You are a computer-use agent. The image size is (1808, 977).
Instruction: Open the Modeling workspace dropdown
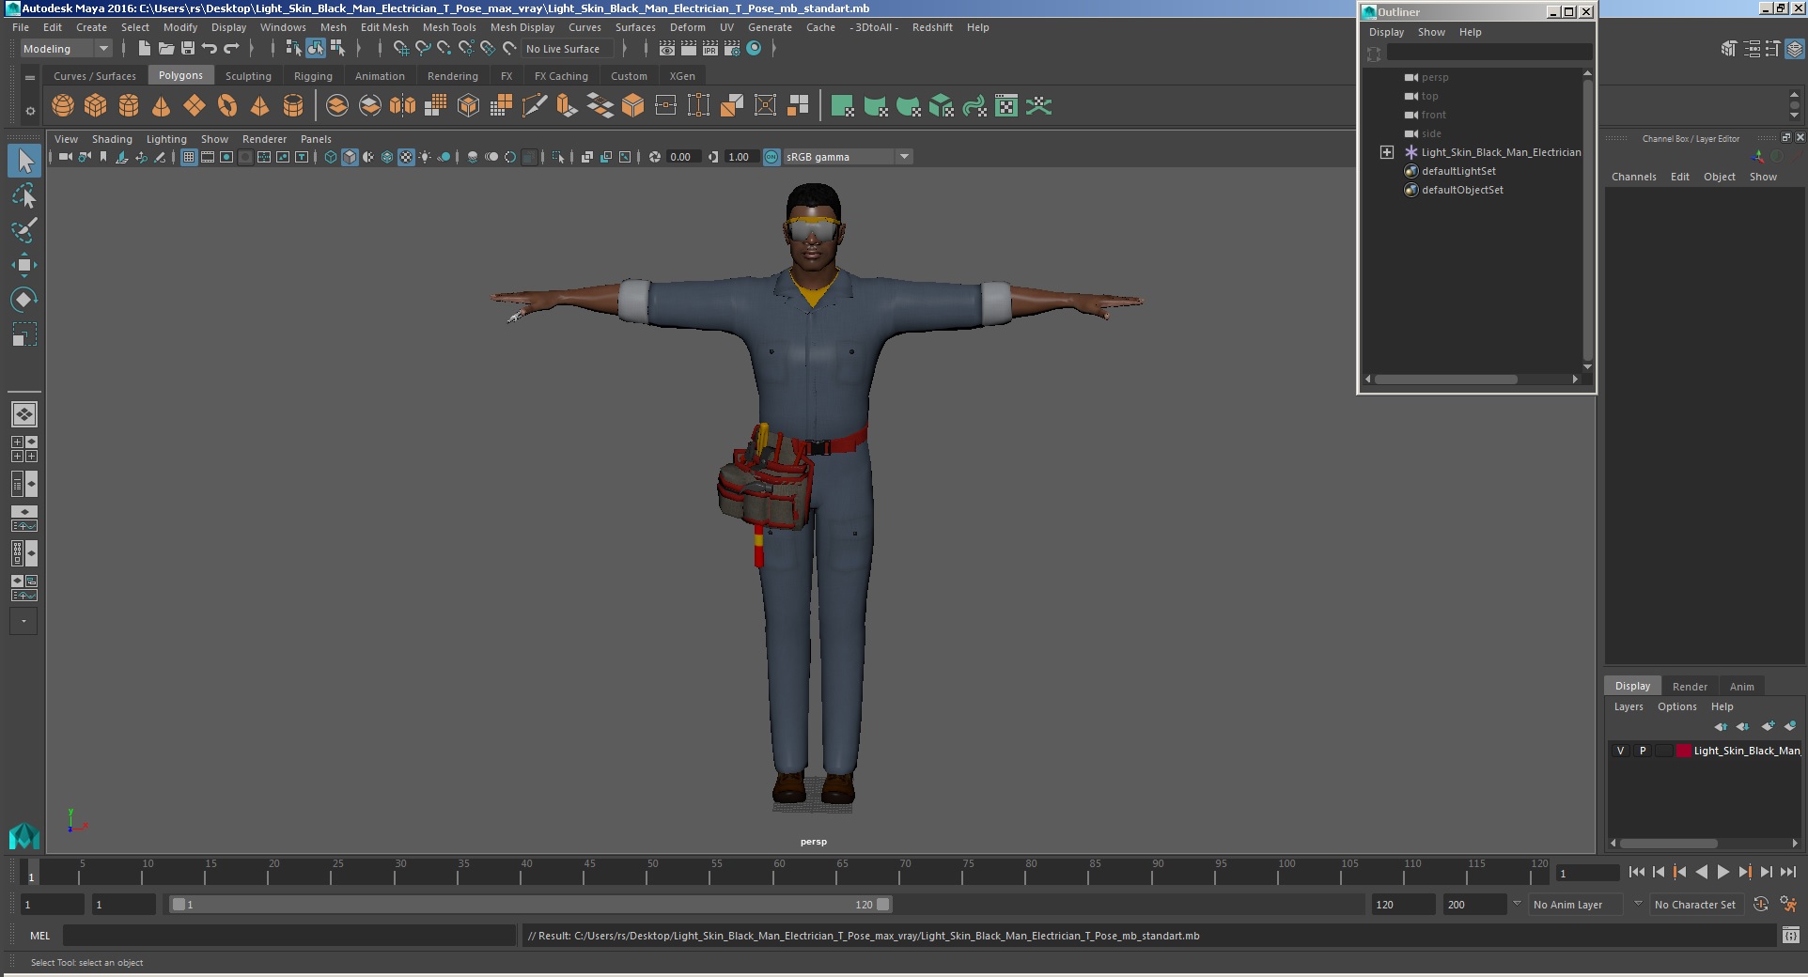[x=66, y=49]
